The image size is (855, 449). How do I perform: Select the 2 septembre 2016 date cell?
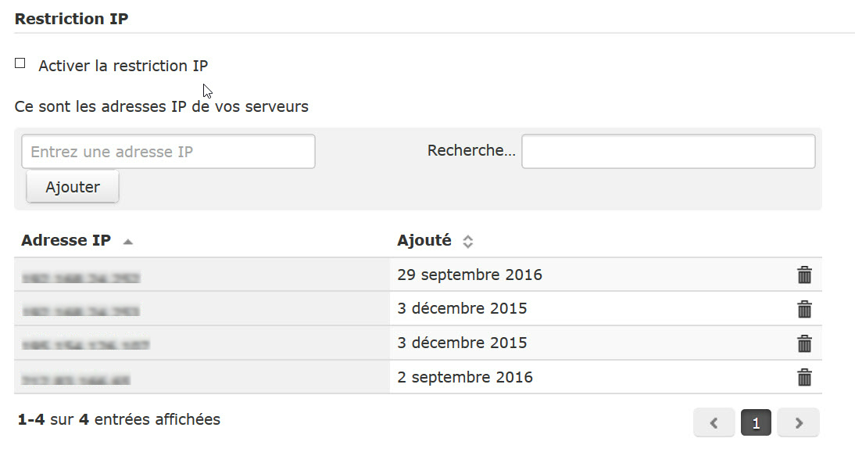point(464,377)
